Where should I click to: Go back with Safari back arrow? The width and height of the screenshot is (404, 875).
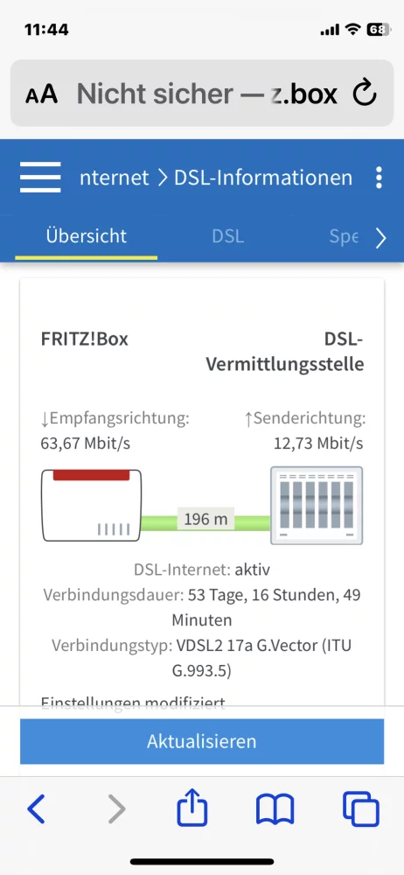pyautogui.click(x=36, y=809)
